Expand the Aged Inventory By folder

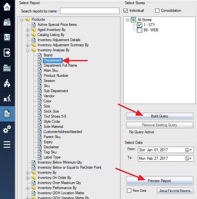click(x=27, y=30)
